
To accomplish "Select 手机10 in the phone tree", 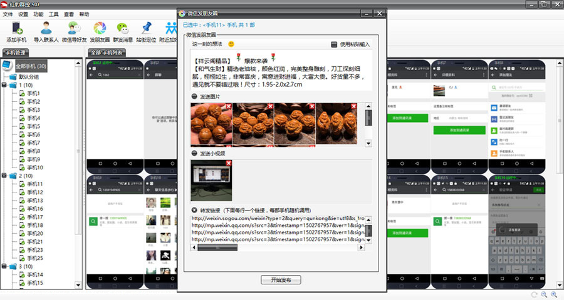I will [35, 167].
